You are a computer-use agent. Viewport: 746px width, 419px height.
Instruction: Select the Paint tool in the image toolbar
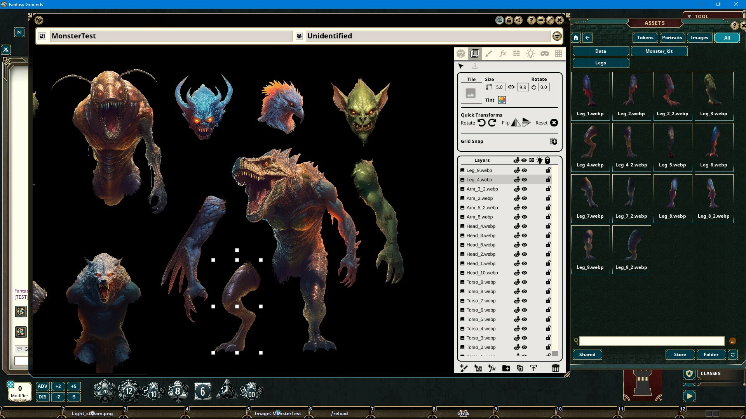(489, 53)
